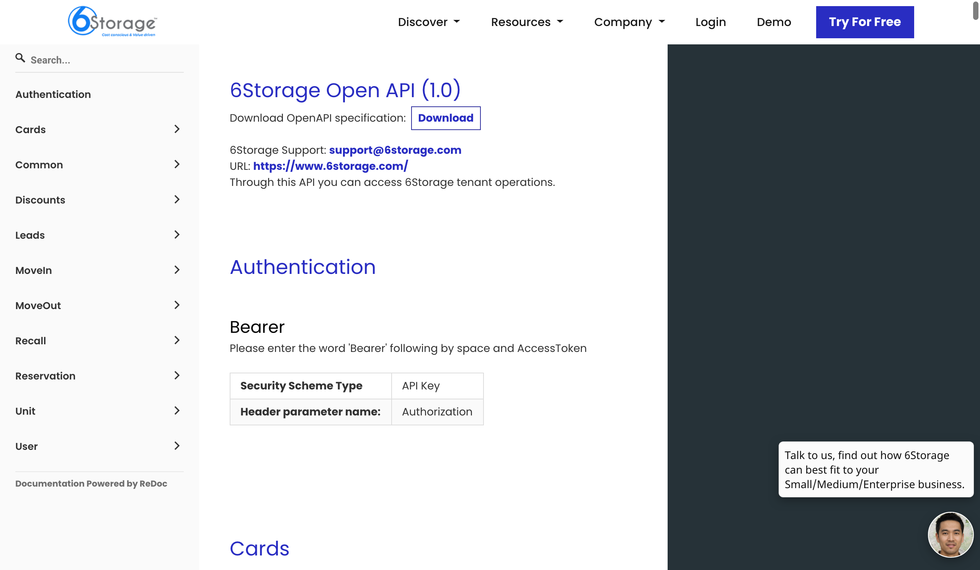Open the https://www.6storage.com/ link
Viewport: 980px width, 570px height.
330,166
